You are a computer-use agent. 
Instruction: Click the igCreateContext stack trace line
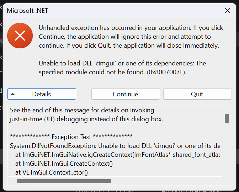coord(117,155)
